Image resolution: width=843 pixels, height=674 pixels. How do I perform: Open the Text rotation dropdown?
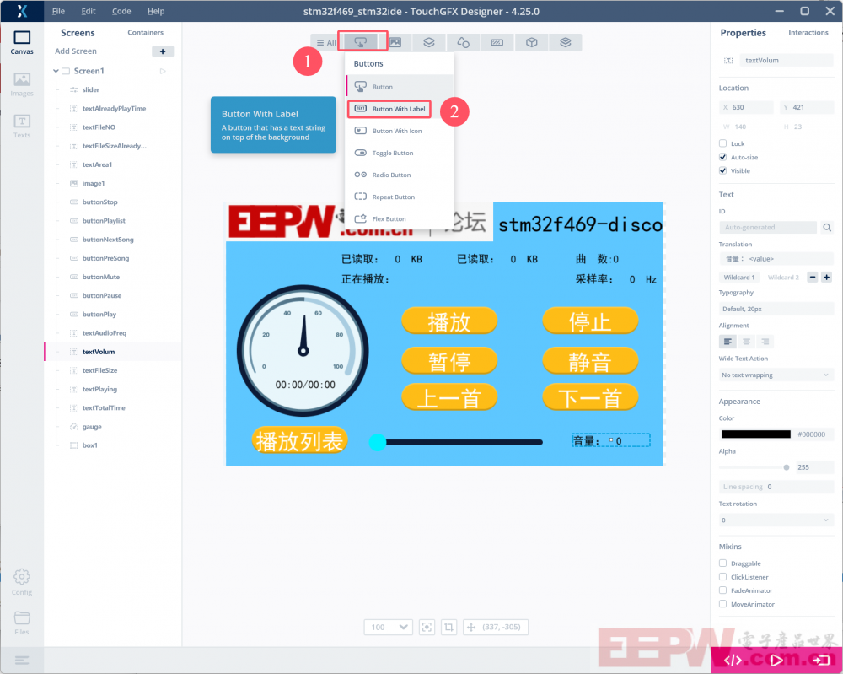pos(776,520)
